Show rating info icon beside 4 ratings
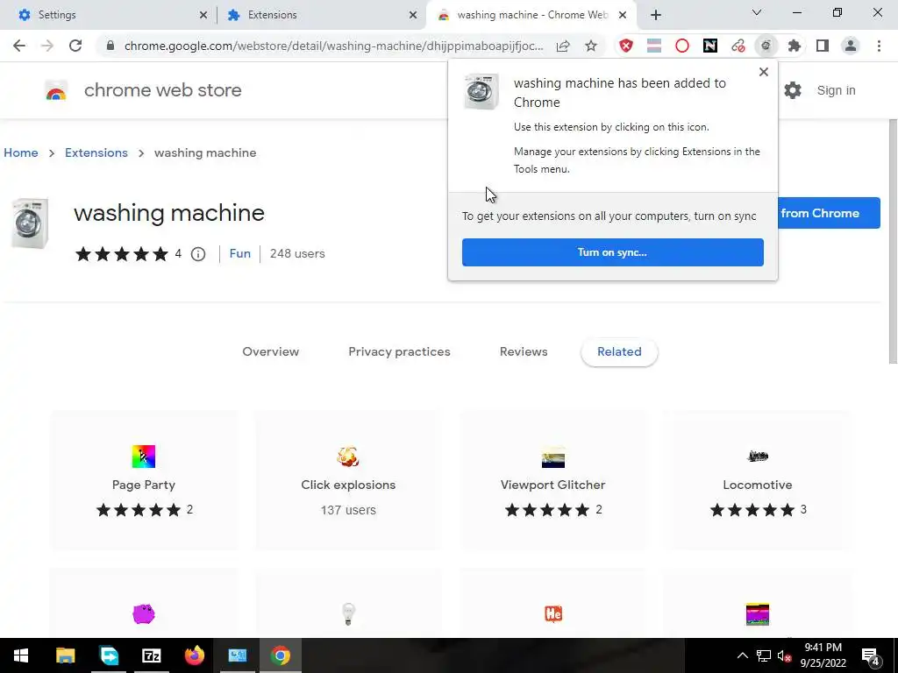The height and width of the screenshot is (673, 898). click(x=198, y=254)
